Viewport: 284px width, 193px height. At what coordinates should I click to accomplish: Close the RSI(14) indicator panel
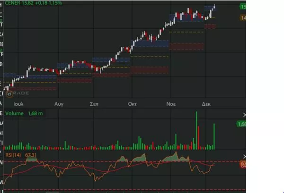(244, 155)
